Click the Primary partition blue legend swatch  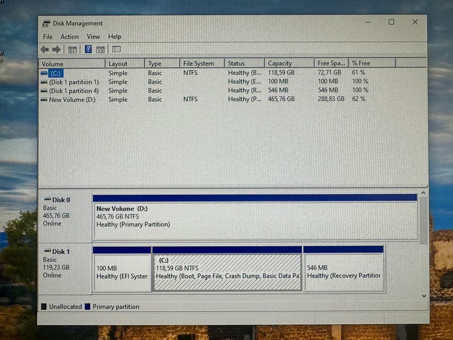(x=87, y=306)
